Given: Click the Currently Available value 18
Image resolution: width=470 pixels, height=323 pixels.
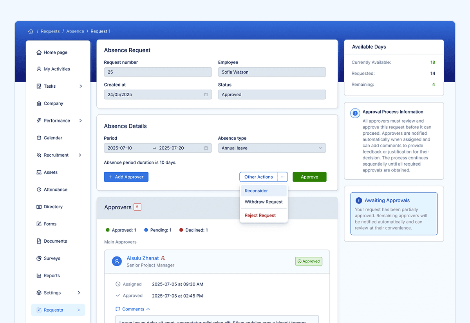Looking at the screenshot, I should pyautogui.click(x=433, y=62).
